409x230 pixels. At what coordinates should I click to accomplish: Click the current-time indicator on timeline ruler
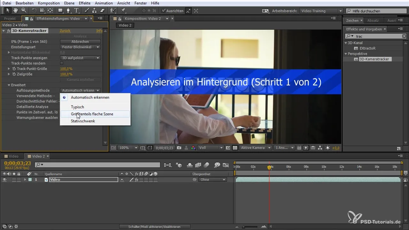point(269,167)
